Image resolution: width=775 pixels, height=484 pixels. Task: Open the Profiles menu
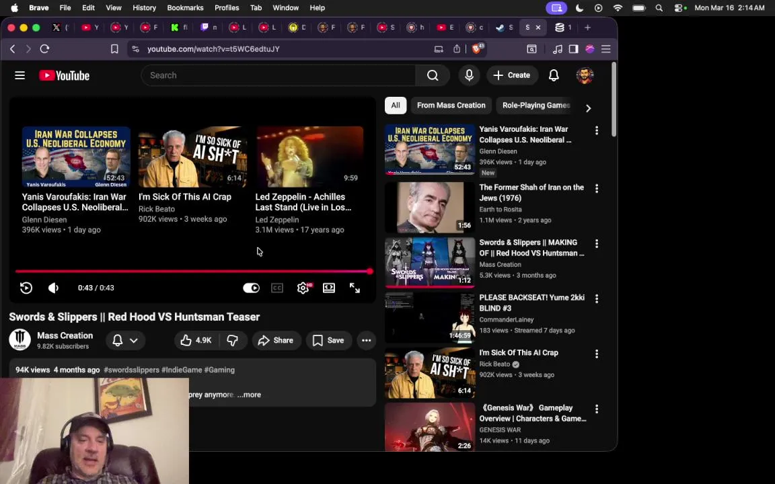pyautogui.click(x=226, y=8)
